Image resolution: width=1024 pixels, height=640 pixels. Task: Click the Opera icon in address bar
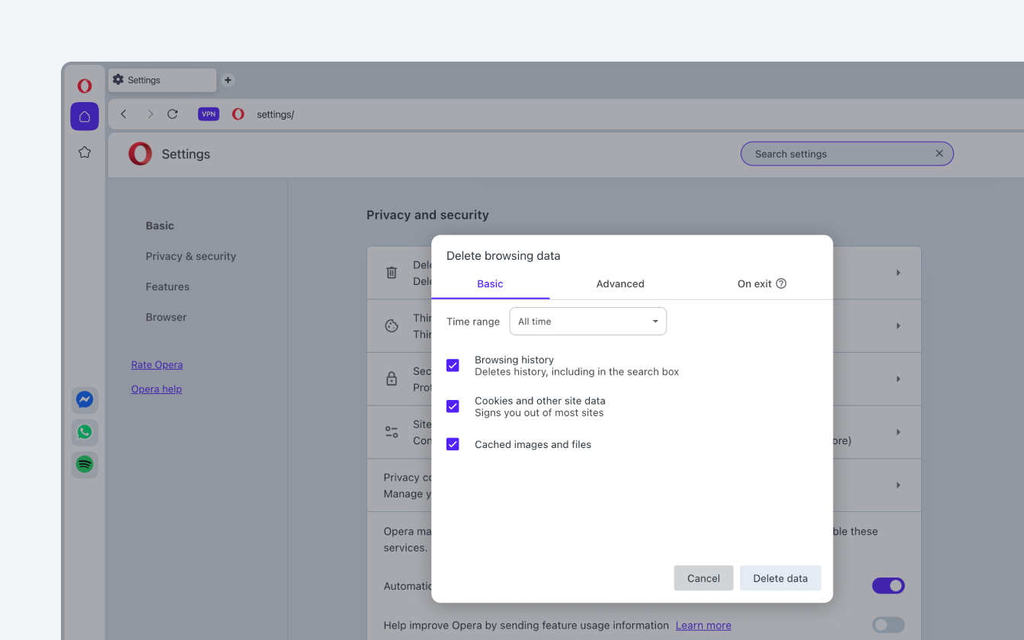[238, 114]
